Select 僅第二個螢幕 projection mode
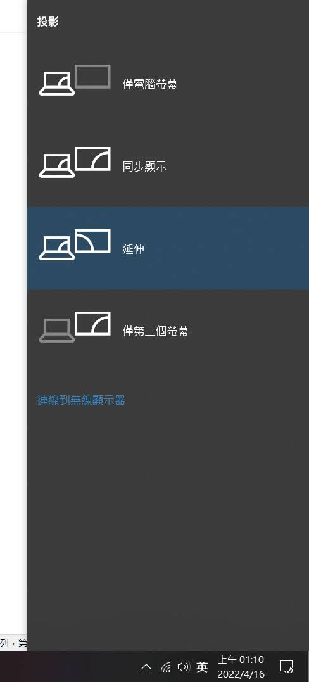 (x=168, y=331)
